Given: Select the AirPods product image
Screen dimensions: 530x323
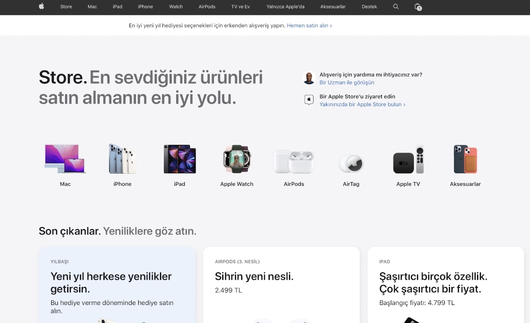Looking at the screenshot, I should (294, 161).
